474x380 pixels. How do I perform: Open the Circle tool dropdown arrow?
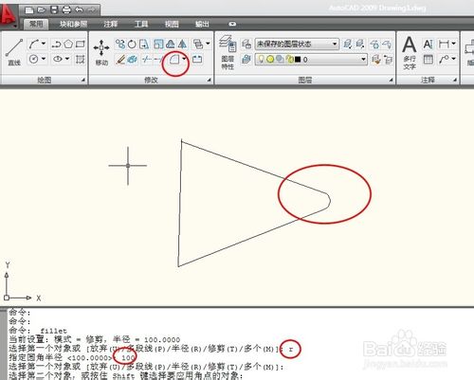coord(44,59)
